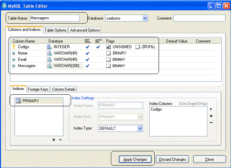Open the Foreign Keys tab
231x168 pixels.
click(x=38, y=89)
